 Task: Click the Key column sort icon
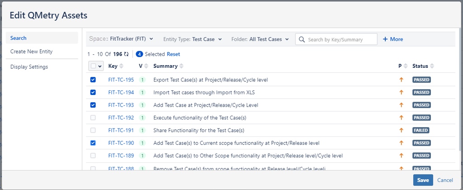121,66
